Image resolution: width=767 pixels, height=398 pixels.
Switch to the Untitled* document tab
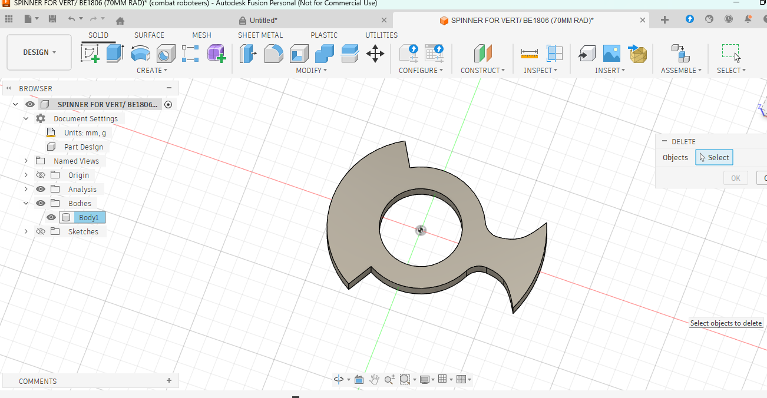263,20
